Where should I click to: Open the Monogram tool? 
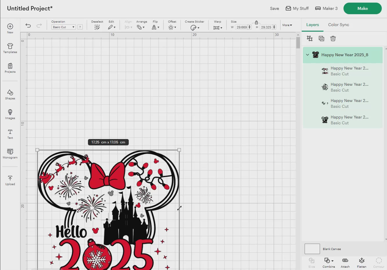click(10, 154)
